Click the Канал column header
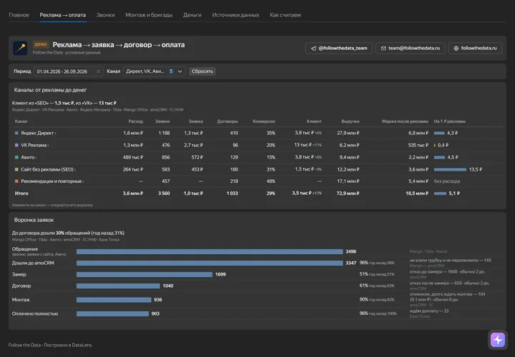 click(21, 121)
